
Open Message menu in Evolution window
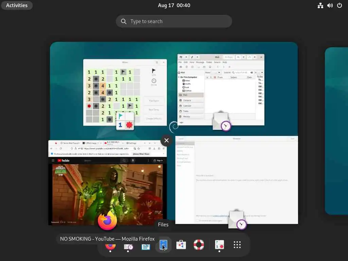coord(200,63)
